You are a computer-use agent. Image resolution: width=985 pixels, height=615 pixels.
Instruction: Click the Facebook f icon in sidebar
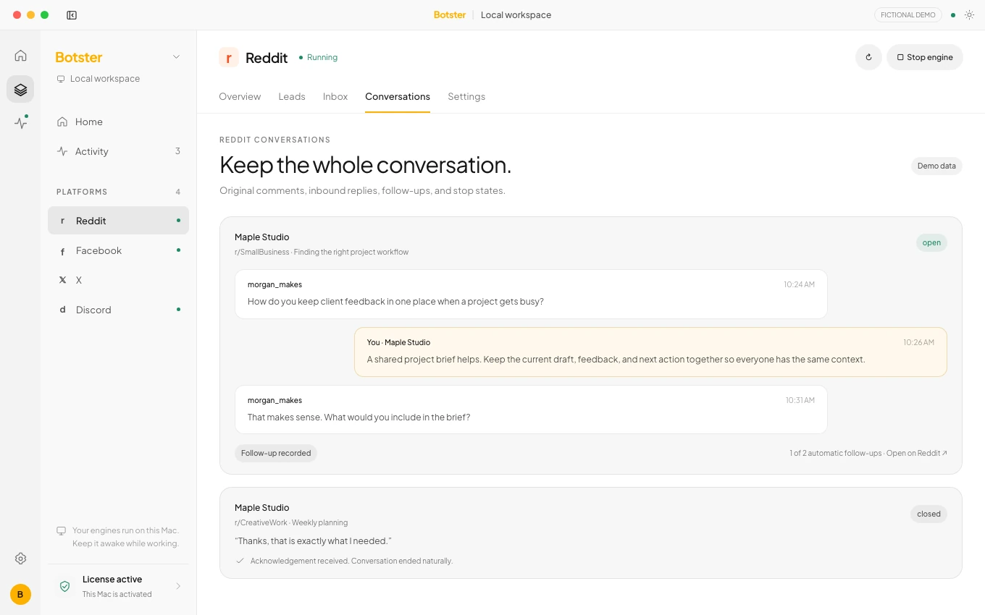62,250
